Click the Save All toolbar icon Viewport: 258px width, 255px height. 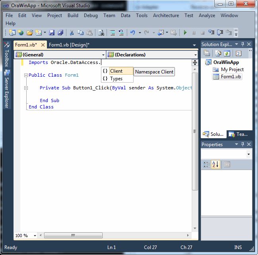click(x=60, y=33)
